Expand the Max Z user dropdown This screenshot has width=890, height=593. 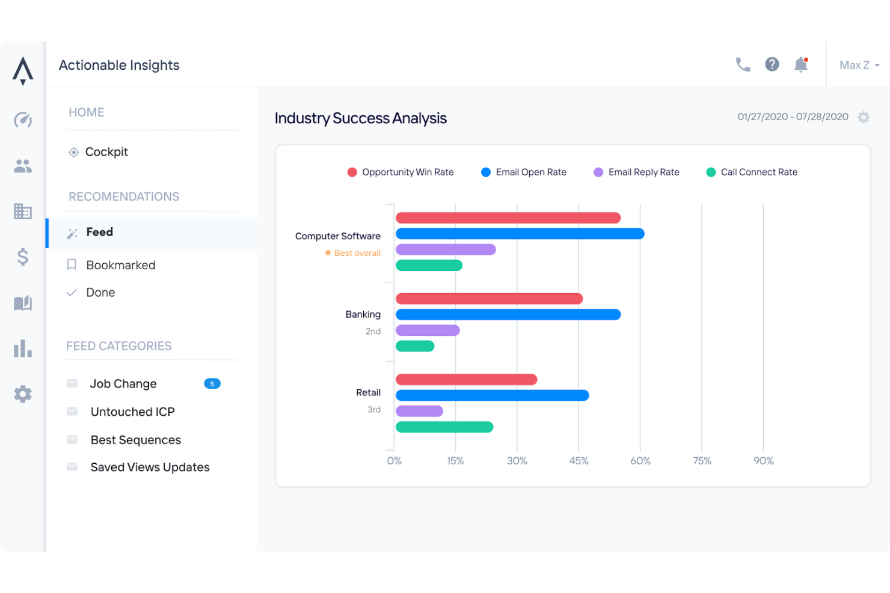click(859, 65)
